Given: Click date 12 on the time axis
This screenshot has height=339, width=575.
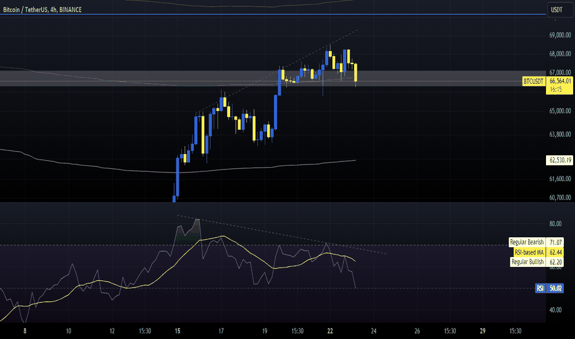Looking at the screenshot, I should point(112,331).
